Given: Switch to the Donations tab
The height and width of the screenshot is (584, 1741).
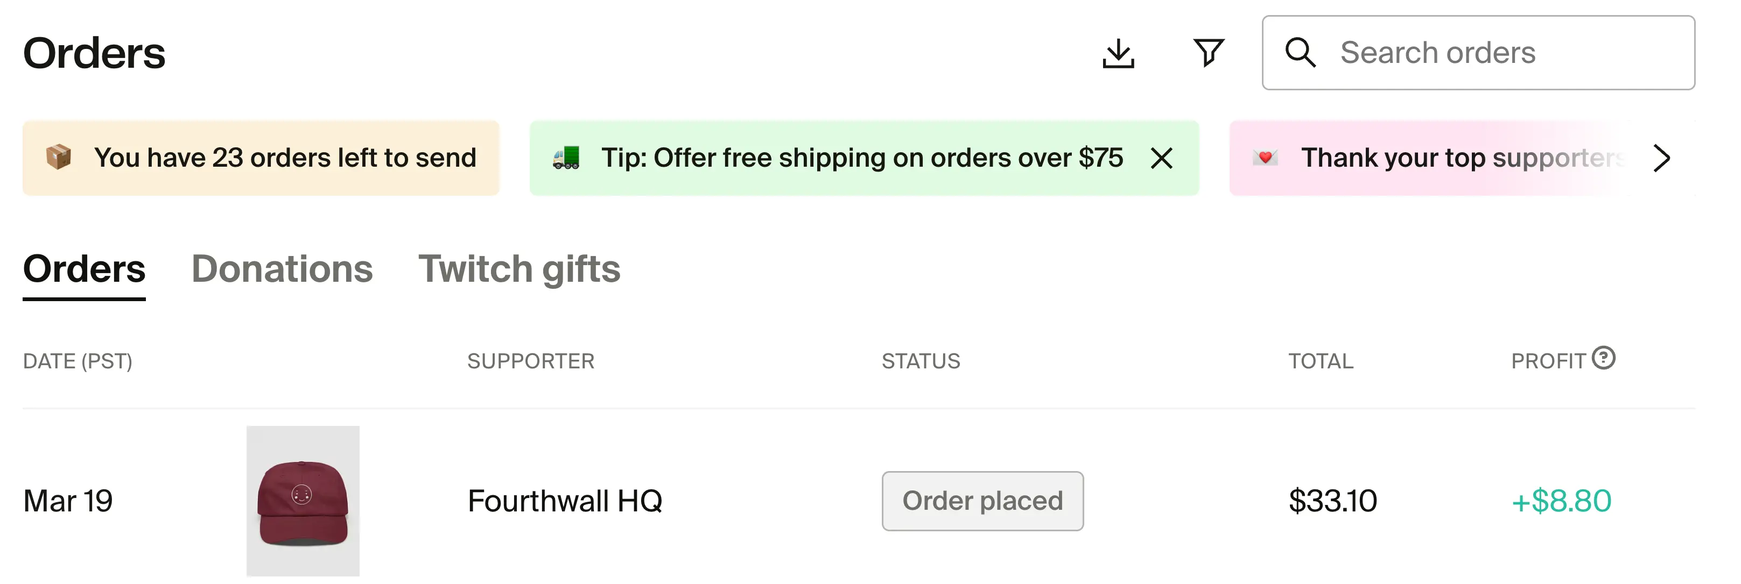Looking at the screenshot, I should point(282,269).
